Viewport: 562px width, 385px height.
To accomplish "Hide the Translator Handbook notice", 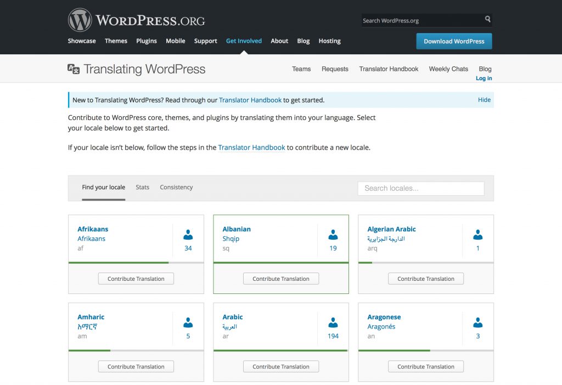I will point(484,100).
